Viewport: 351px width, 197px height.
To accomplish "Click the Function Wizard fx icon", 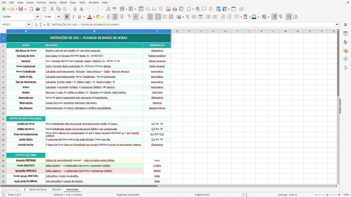I will pos(37,25).
